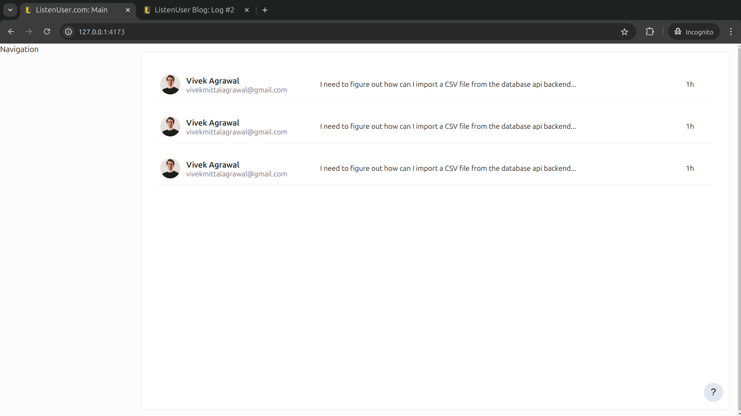Click the email address in third row
Screen dimensions: 741x416
(x=237, y=174)
